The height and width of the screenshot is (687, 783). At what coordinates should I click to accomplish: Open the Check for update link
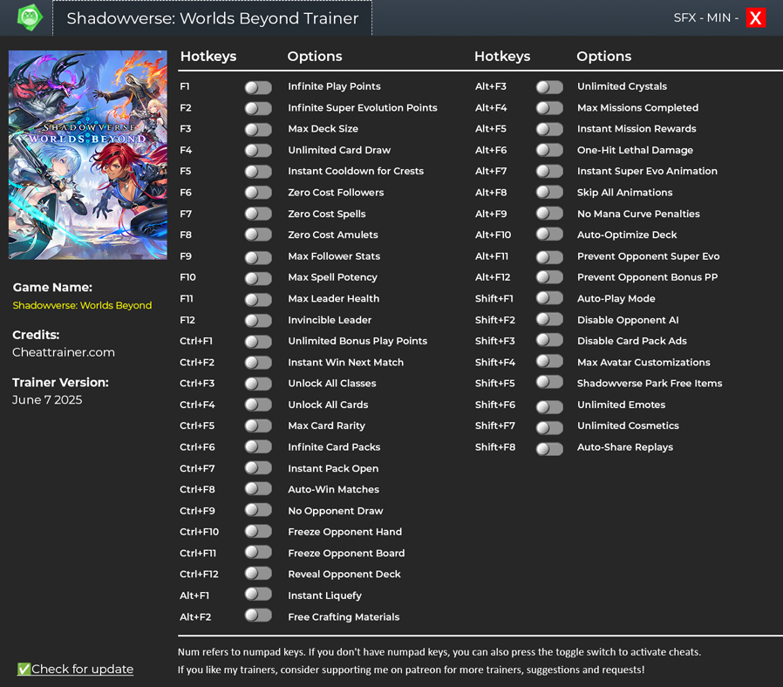[x=75, y=669]
